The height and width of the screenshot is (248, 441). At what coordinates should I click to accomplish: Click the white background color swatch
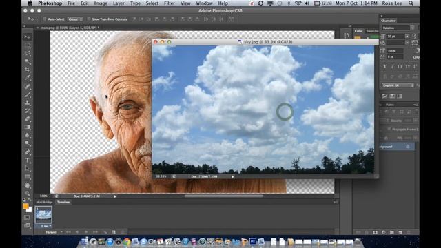(x=29, y=209)
